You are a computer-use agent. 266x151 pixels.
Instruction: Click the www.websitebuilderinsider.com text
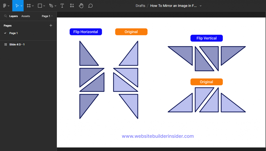[158, 136]
